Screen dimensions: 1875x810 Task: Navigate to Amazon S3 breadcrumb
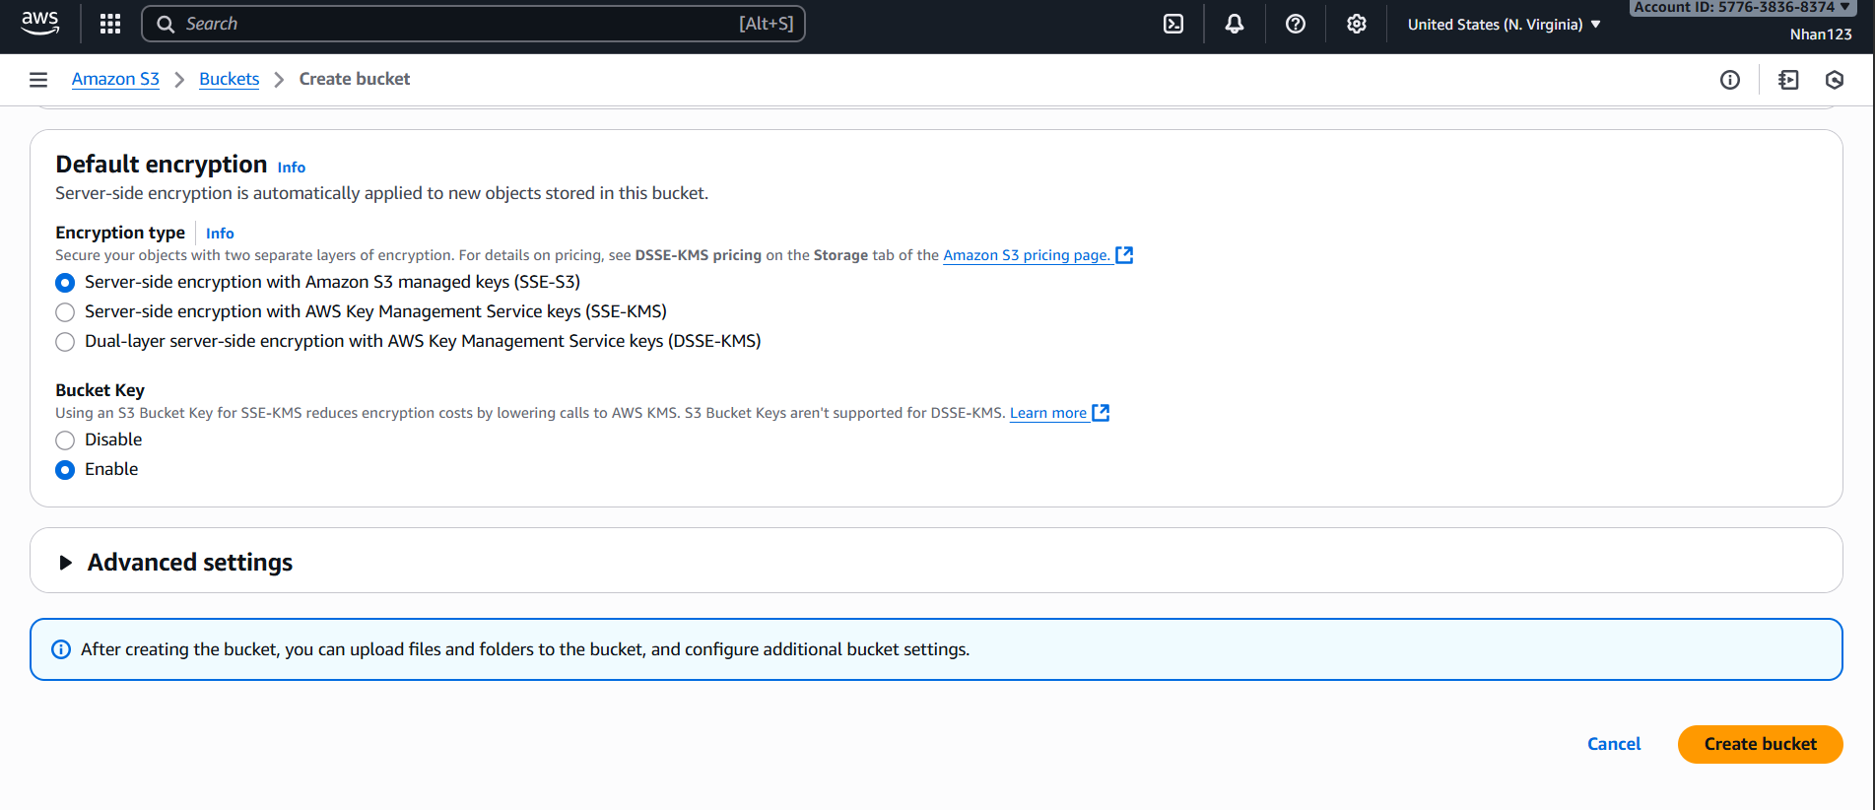[115, 79]
